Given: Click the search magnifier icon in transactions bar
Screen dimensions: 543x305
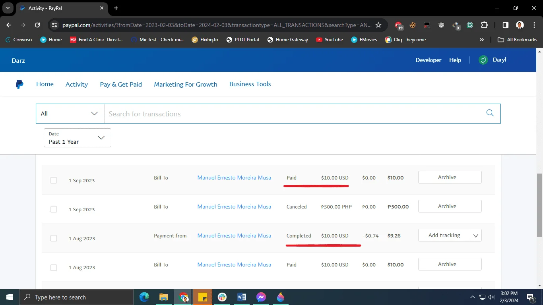Looking at the screenshot, I should pos(490,113).
